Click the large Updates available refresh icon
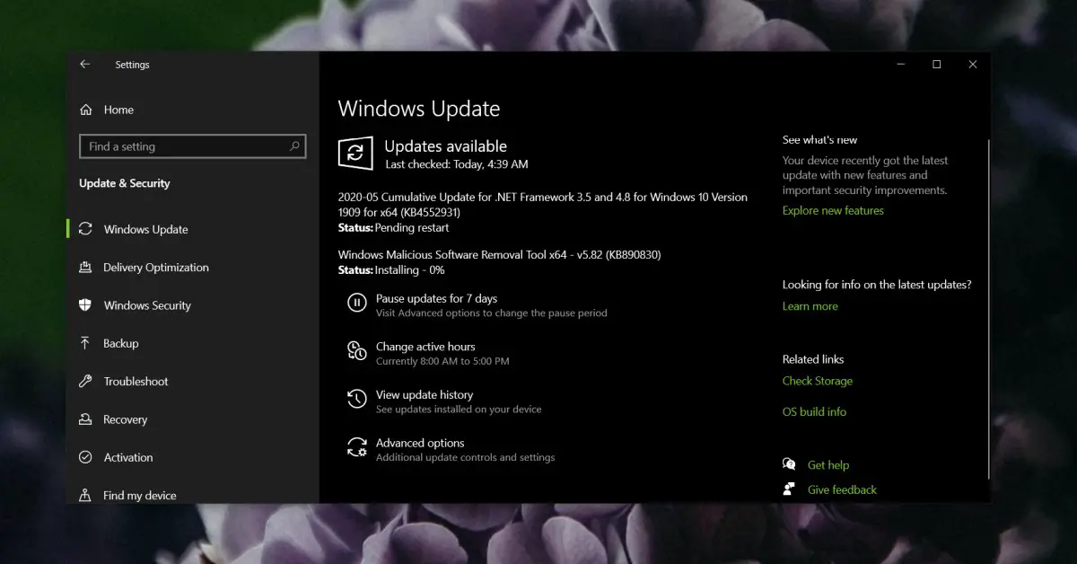Image resolution: width=1077 pixels, height=564 pixels. (355, 153)
